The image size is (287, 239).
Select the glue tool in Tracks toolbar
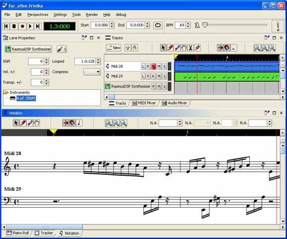pos(197,48)
